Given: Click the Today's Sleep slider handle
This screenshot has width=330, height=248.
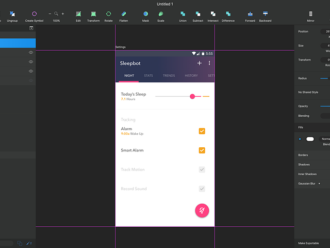Looking at the screenshot, I should (192, 96).
